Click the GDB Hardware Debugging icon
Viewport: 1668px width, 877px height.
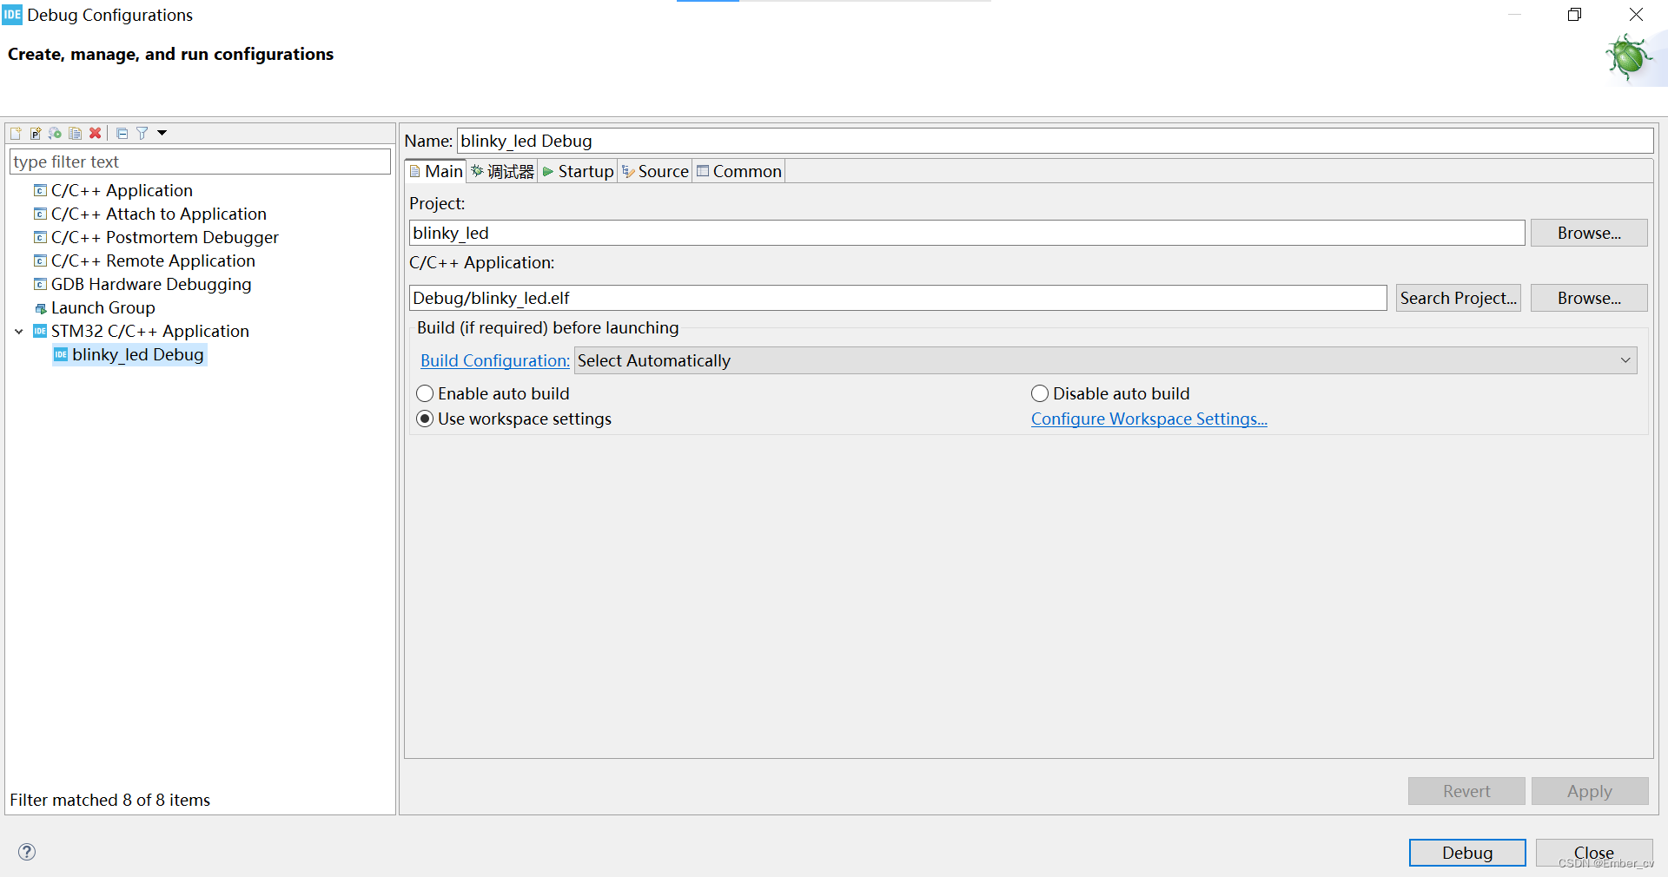click(40, 284)
